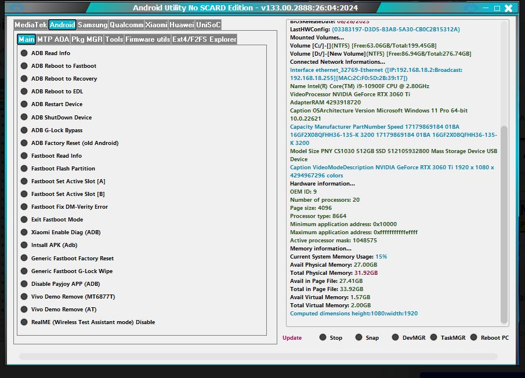525x378 pixels.
Task: Open the Samsung tab
Action: point(92,25)
